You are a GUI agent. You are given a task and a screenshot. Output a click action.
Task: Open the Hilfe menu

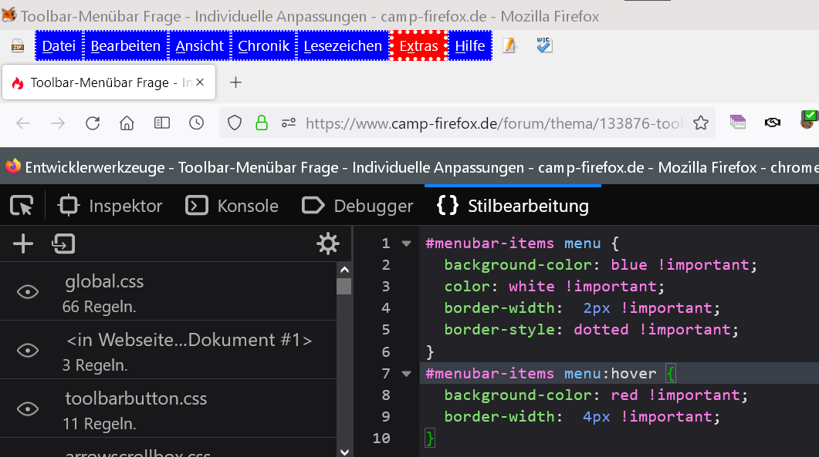tap(470, 46)
